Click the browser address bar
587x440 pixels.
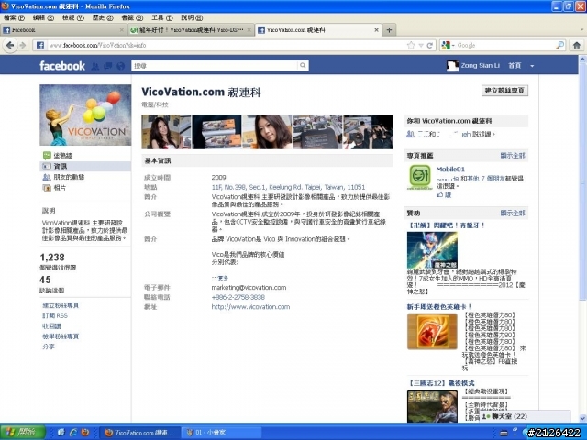click(225, 45)
